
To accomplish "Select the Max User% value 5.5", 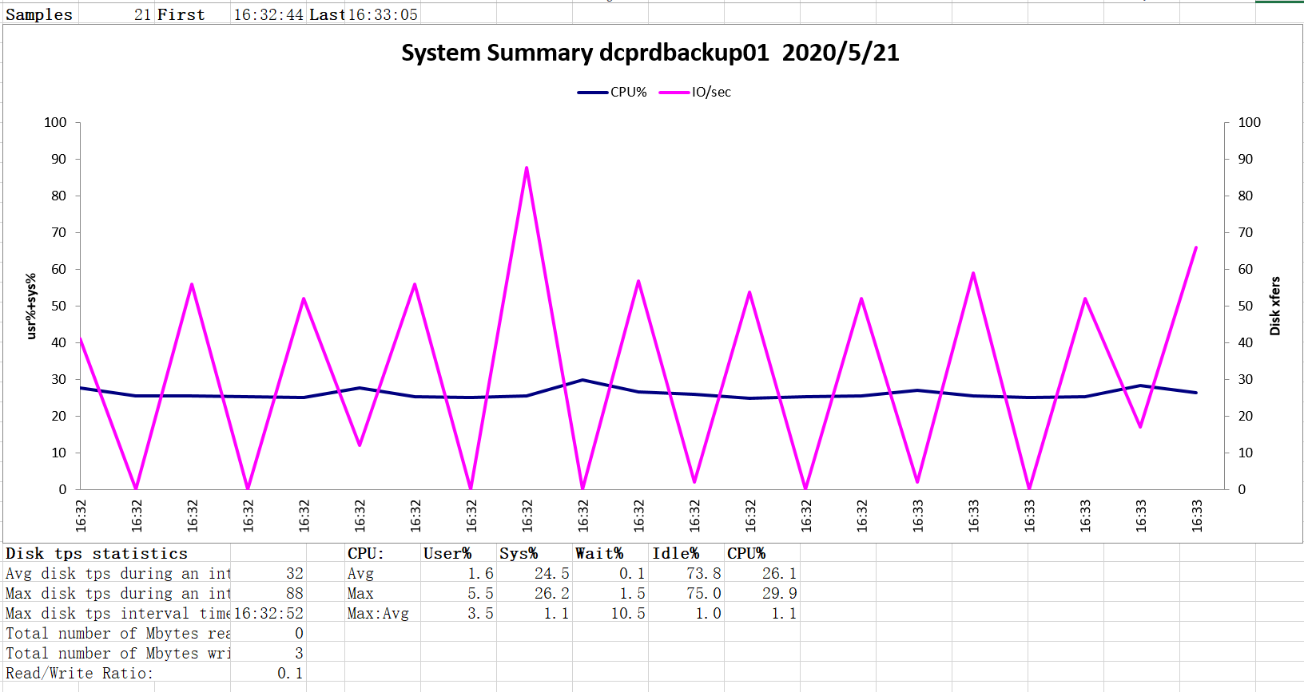I will [459, 593].
